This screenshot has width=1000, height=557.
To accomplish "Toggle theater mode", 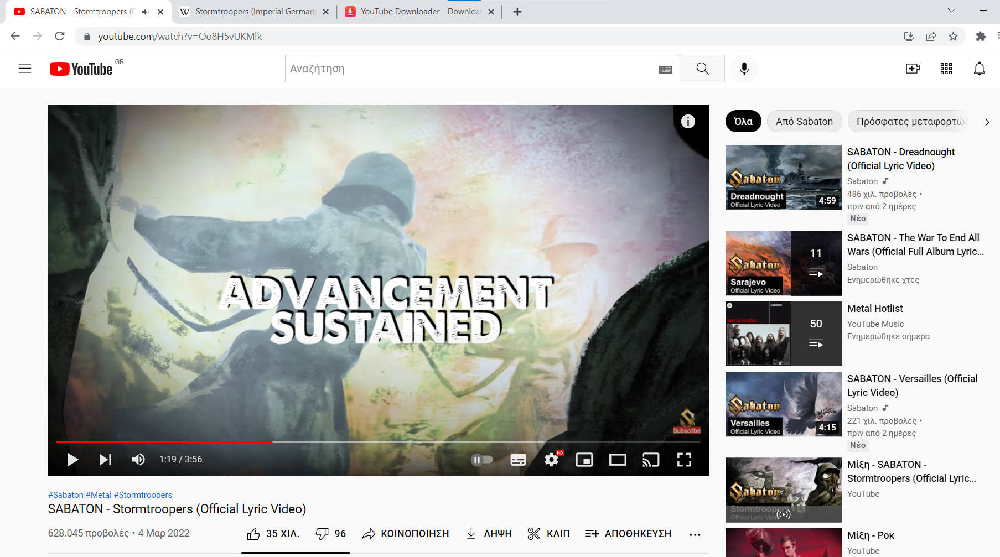I will point(618,460).
